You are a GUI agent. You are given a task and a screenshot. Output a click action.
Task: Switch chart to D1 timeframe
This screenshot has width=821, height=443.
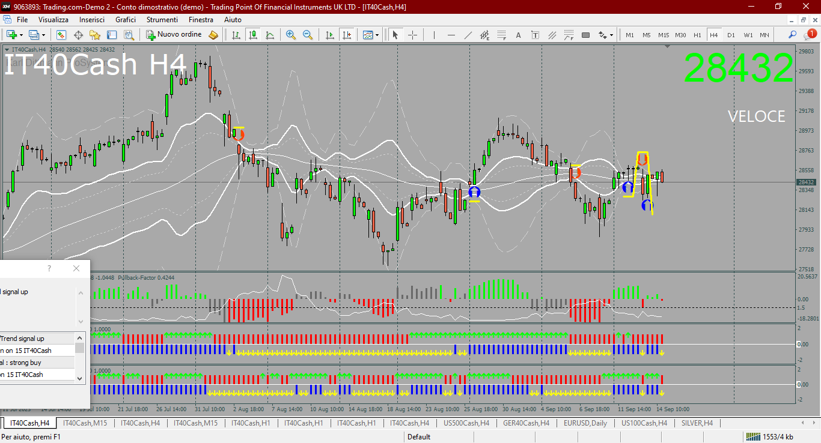731,35
